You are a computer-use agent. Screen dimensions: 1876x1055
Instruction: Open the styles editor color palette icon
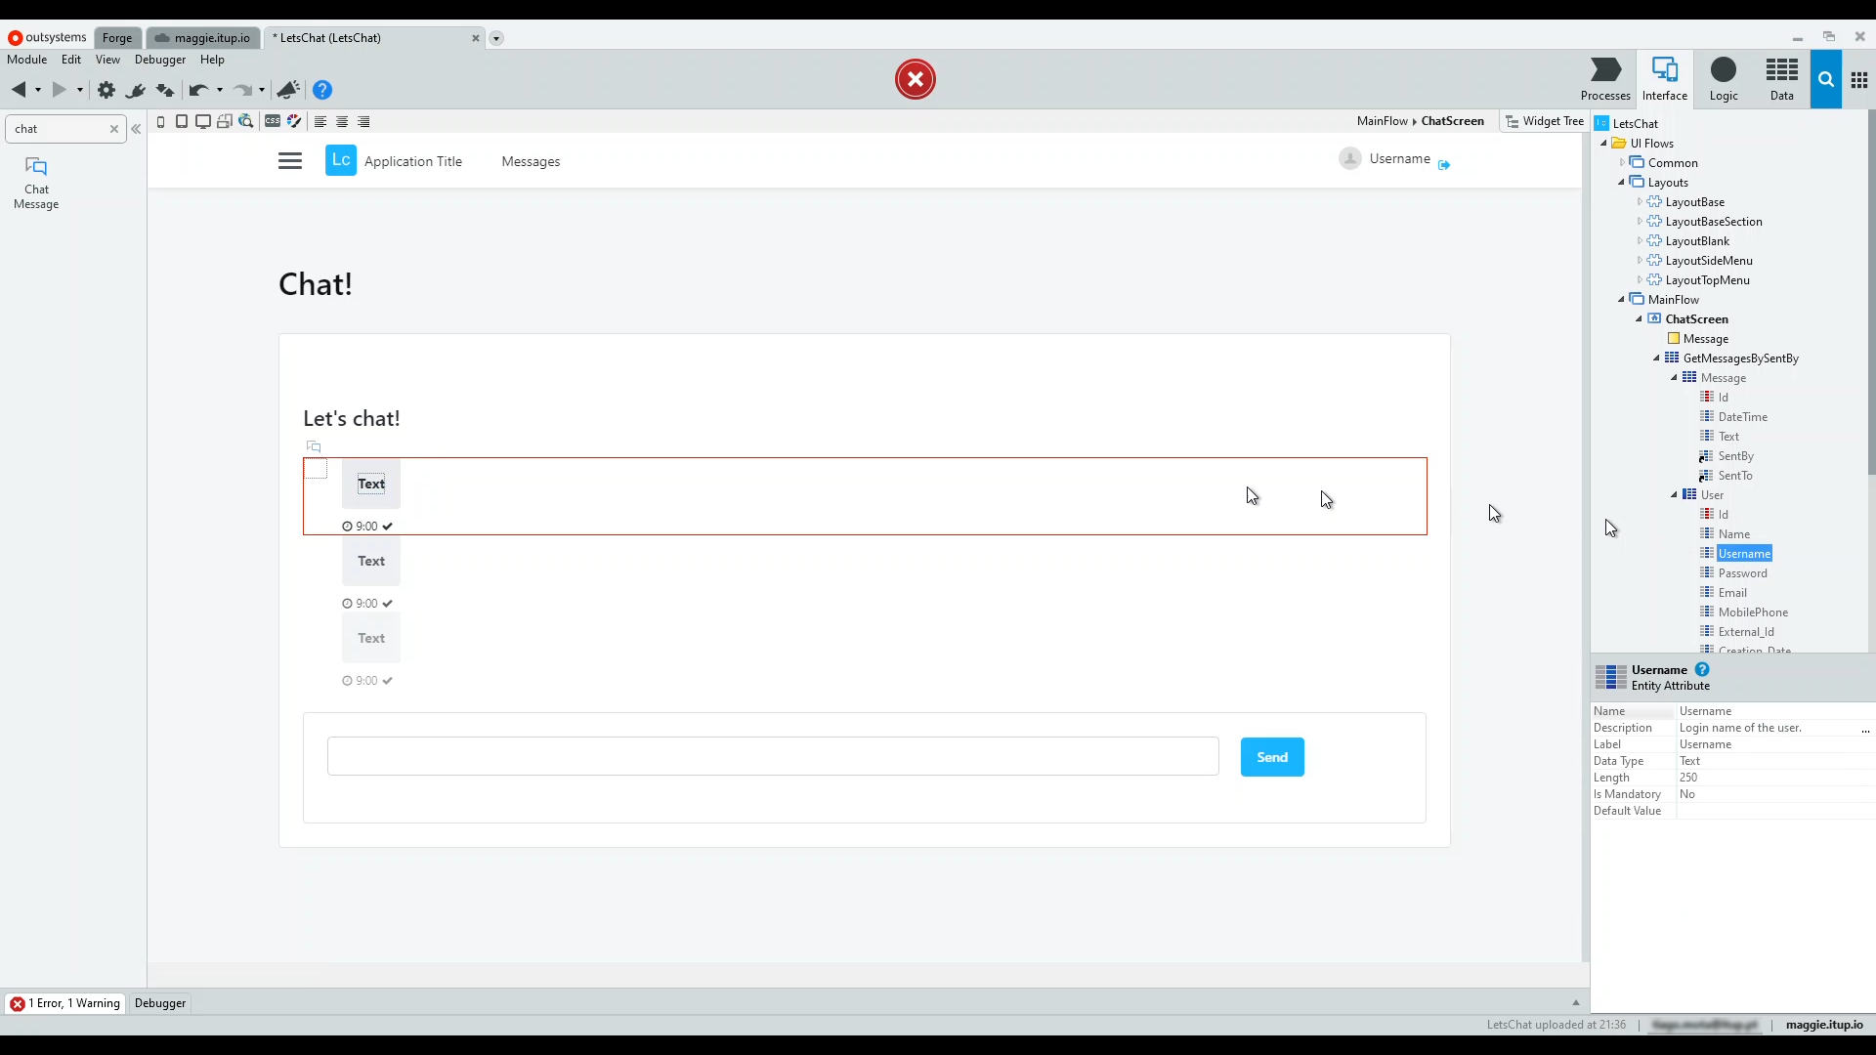(294, 121)
